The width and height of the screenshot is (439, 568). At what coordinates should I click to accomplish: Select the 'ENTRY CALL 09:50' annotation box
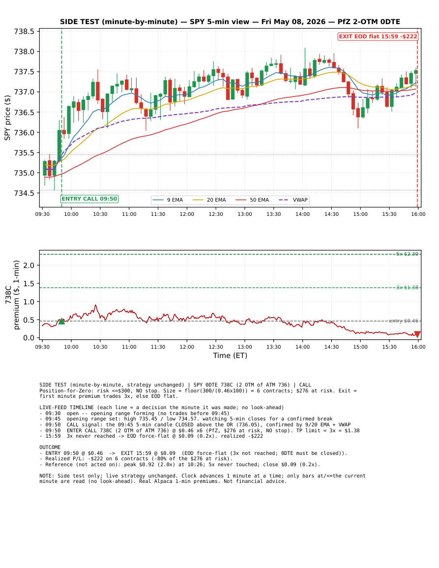click(89, 199)
